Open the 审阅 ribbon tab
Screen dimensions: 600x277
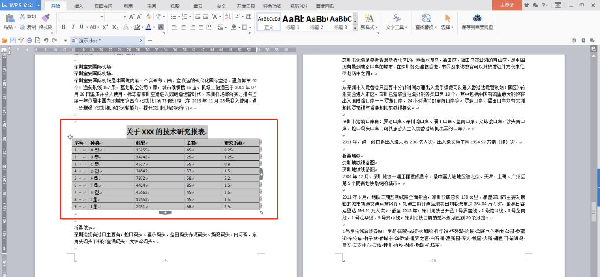151,6
